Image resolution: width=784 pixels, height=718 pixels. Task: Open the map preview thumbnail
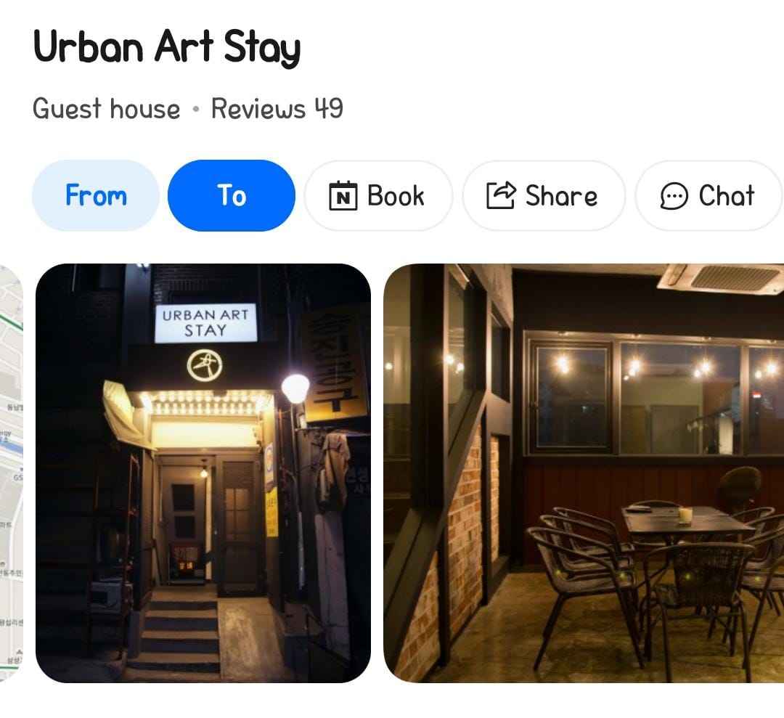[x=12, y=473]
